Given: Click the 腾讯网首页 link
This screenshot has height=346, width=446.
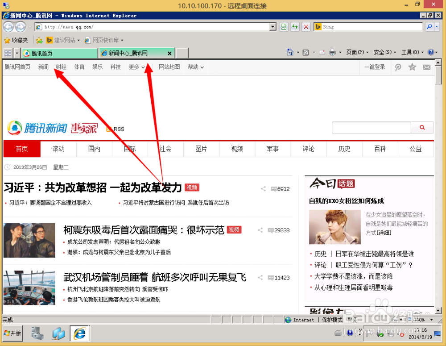Looking at the screenshot, I should tap(17, 67).
